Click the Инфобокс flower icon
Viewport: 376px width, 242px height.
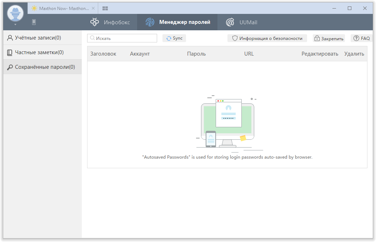tap(95, 22)
